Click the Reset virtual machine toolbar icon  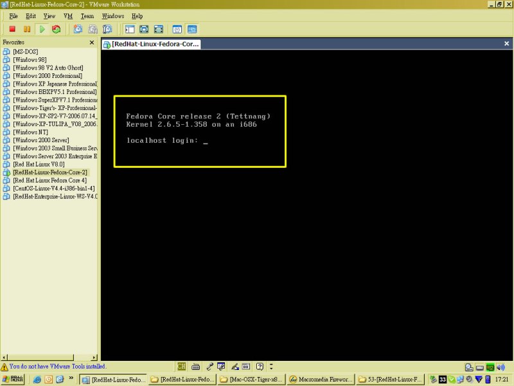click(57, 29)
